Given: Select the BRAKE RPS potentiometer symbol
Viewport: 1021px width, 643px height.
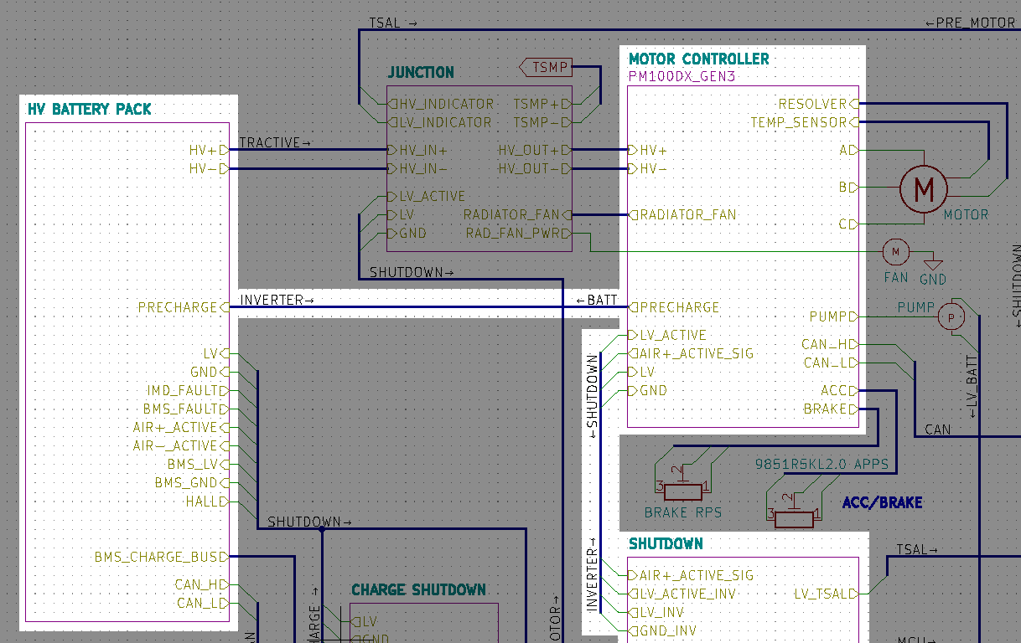Looking at the screenshot, I should coord(683,488).
